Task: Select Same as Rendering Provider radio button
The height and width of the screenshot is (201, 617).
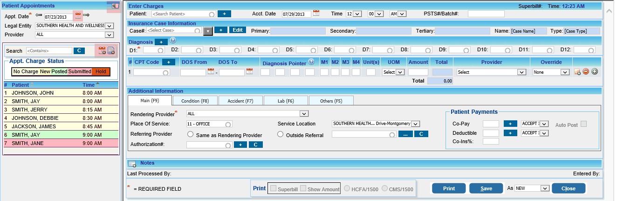Action: coord(190,134)
